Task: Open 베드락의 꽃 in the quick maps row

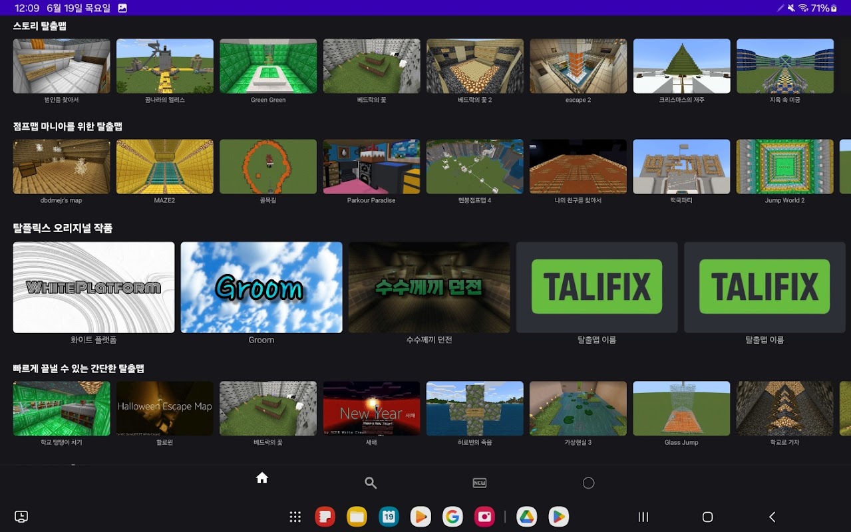Action: pos(268,409)
